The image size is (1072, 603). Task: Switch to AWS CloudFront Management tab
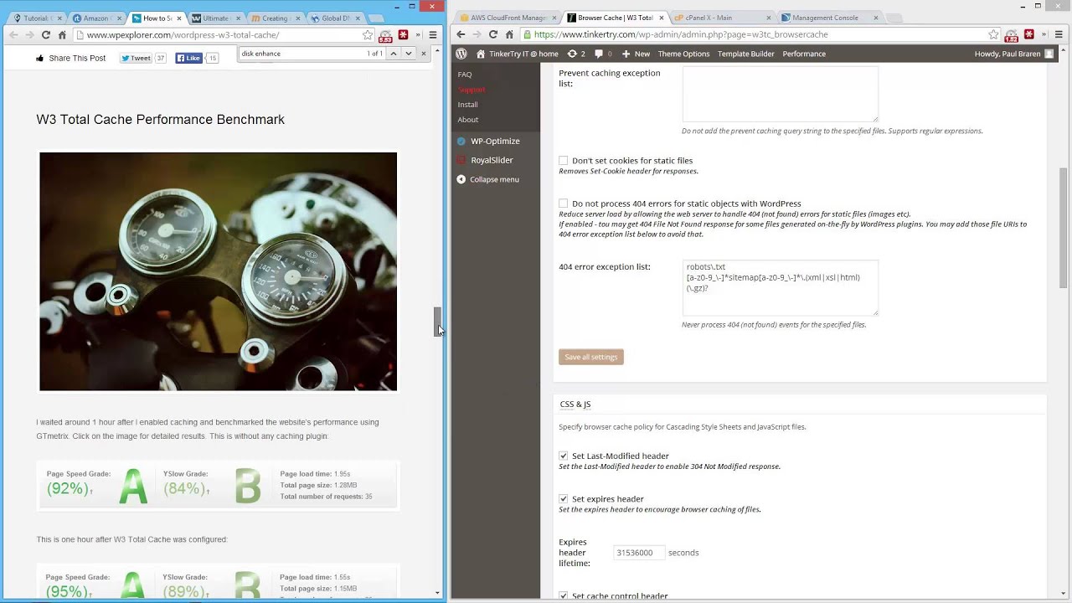click(x=508, y=18)
